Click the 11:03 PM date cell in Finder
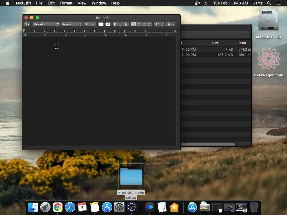Screen dimensions: 287x215 [189, 55]
